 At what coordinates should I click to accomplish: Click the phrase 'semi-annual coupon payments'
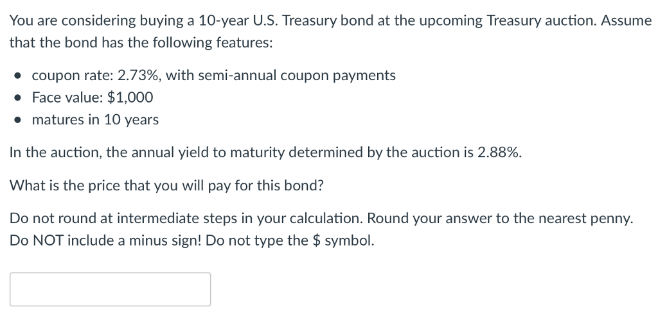pos(297,76)
